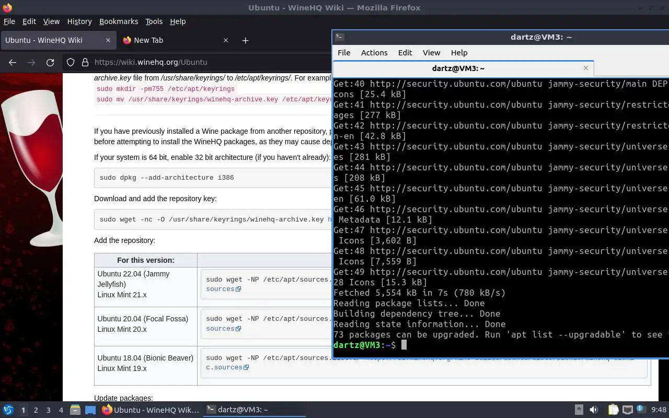Click the '73 packages can be upgraded' terminal line
The width and height of the screenshot is (669, 418).
pyautogui.click(x=501, y=334)
